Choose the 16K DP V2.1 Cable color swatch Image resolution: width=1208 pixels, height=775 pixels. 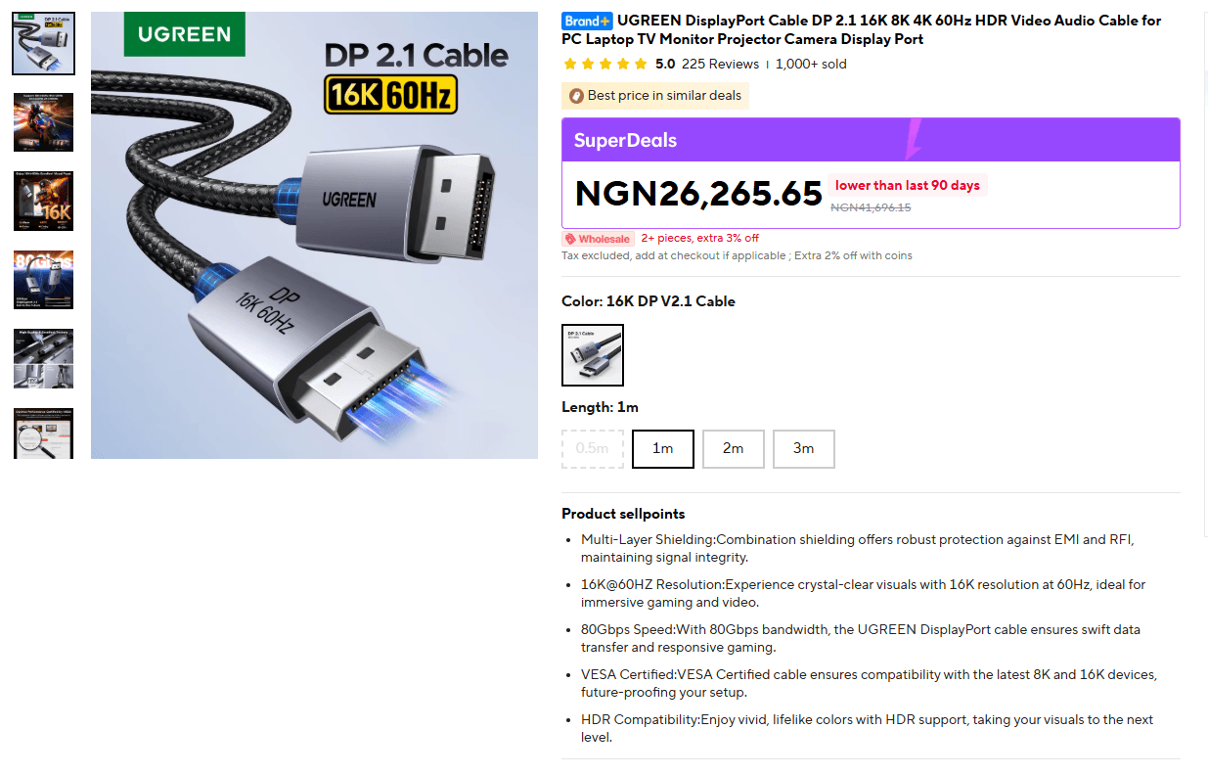(593, 355)
